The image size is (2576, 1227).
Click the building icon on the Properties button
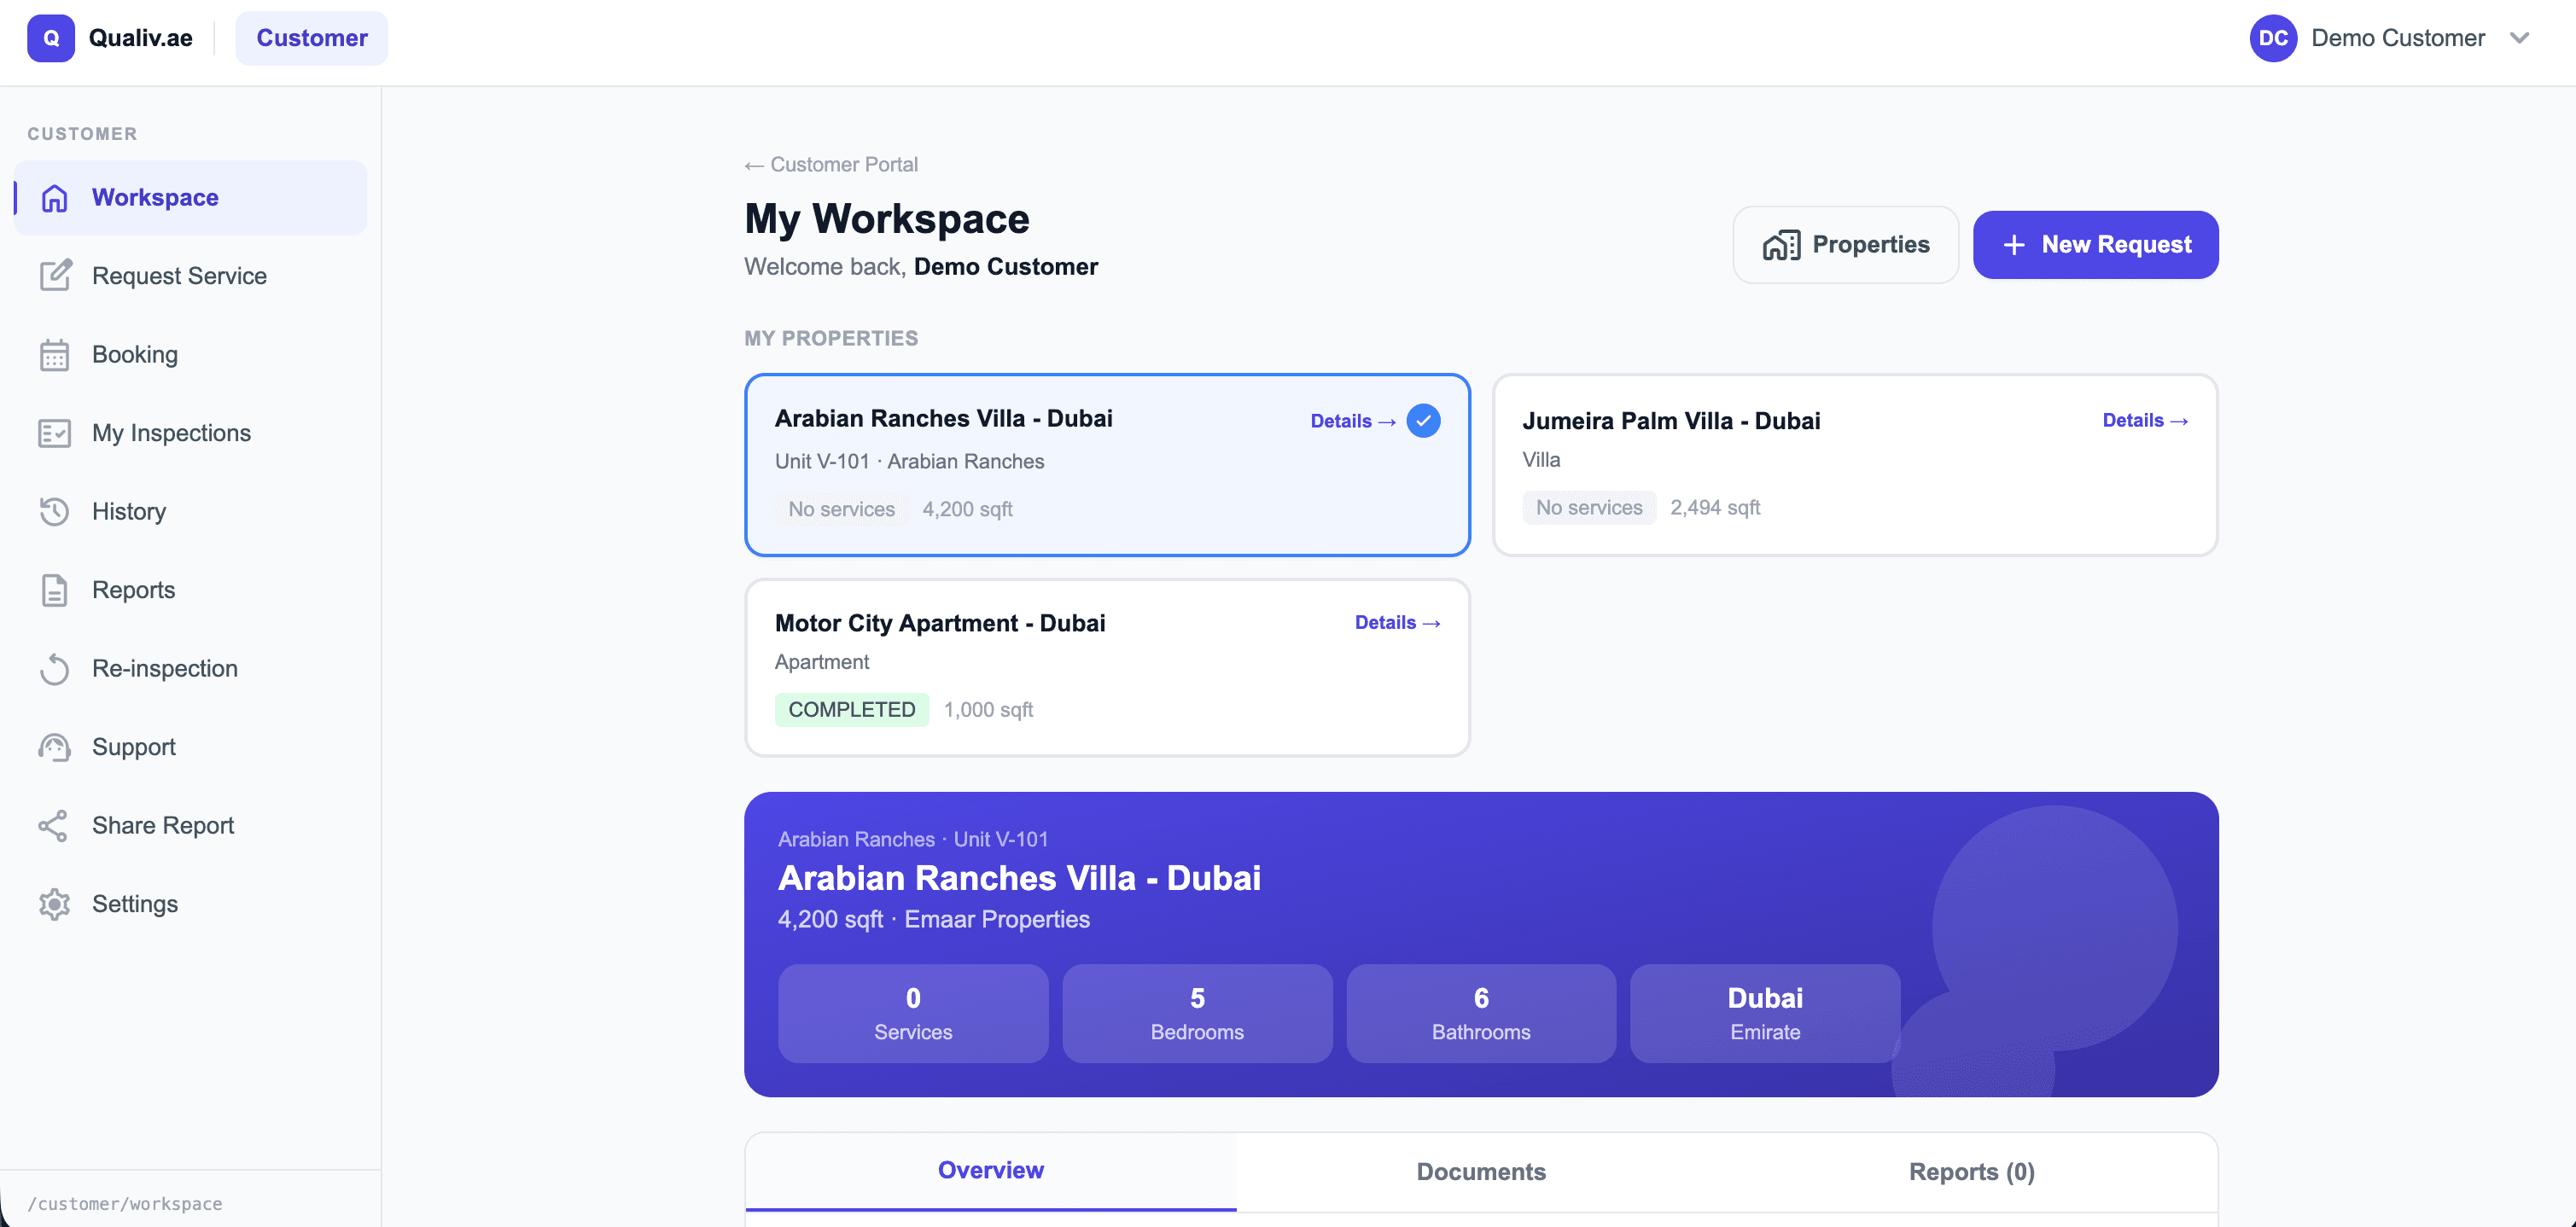point(1781,245)
